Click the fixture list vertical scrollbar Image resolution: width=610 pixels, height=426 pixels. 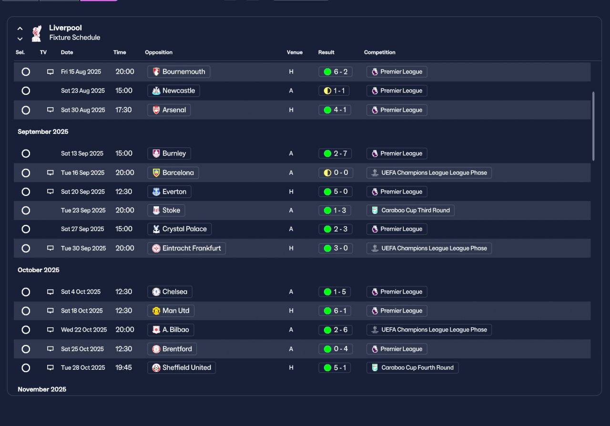point(593,126)
